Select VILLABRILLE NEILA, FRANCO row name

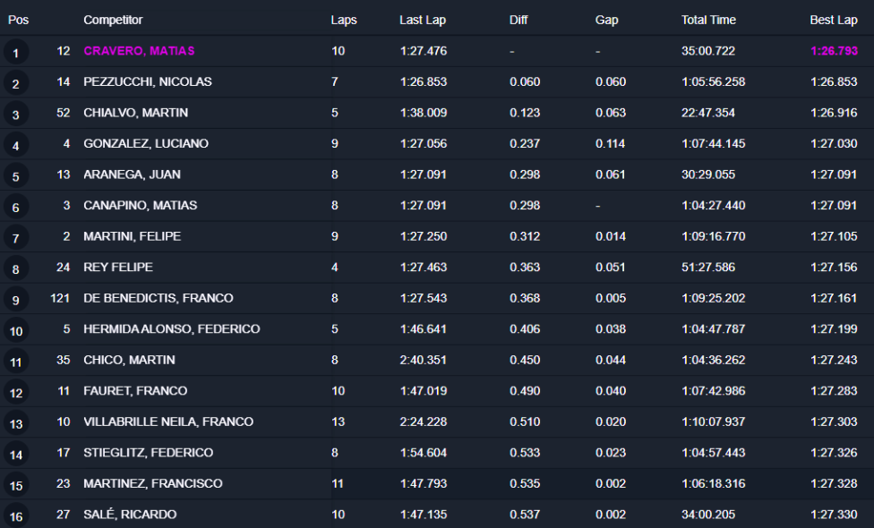[x=168, y=422]
